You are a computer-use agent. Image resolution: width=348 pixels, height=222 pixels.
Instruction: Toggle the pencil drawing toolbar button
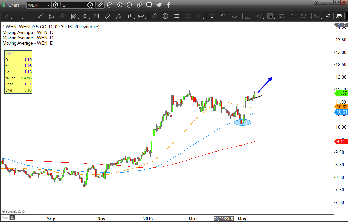(x=100, y=5)
